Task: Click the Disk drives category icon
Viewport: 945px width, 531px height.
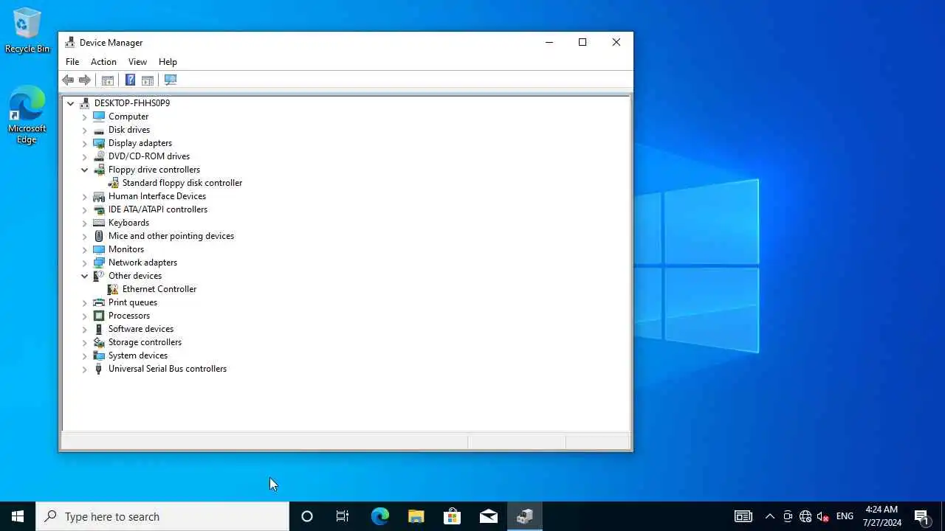Action: coord(99,130)
